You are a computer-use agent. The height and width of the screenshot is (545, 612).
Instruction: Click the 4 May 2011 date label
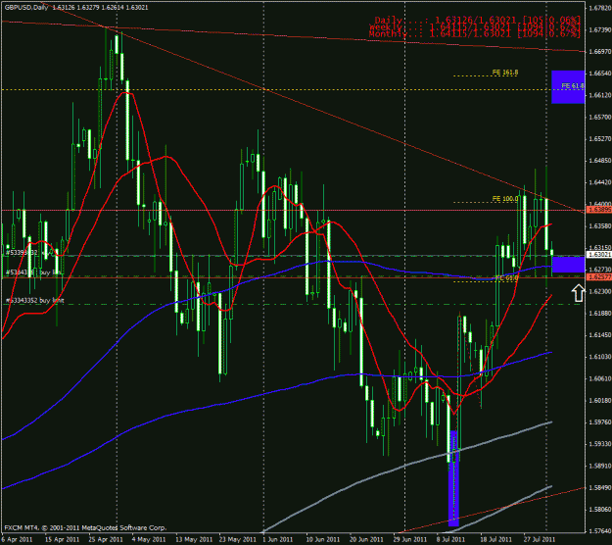point(149,539)
